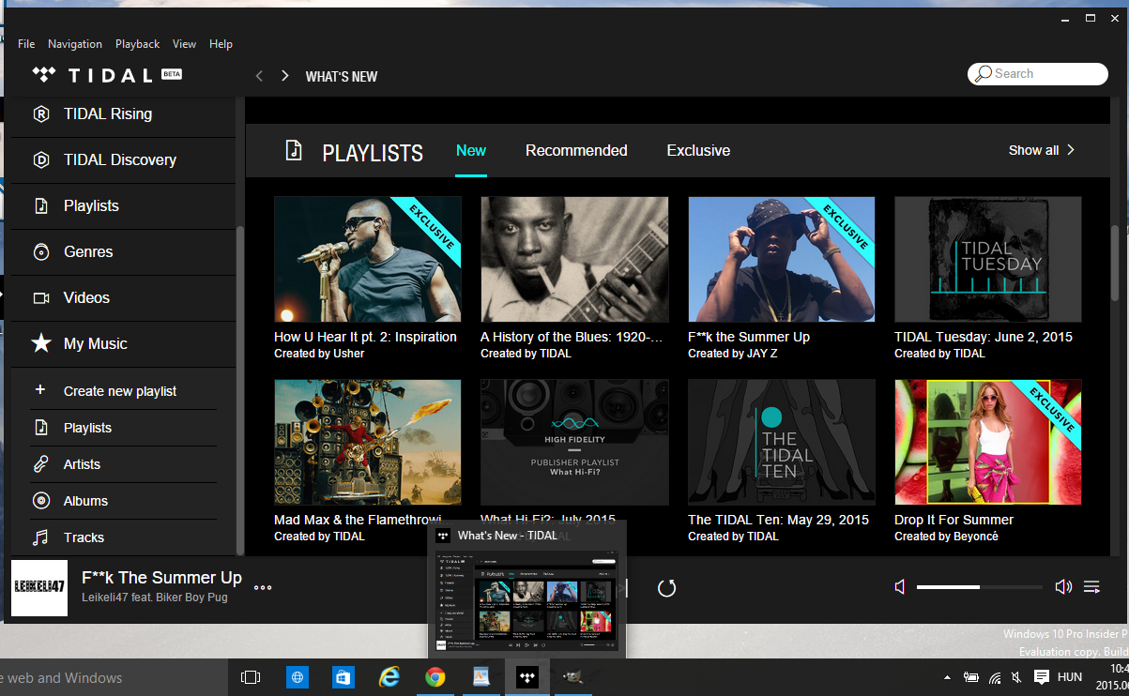Toggle repeat in the player bar
The height and width of the screenshot is (696, 1129).
[666, 588]
